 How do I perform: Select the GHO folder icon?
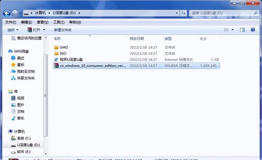click(56, 47)
